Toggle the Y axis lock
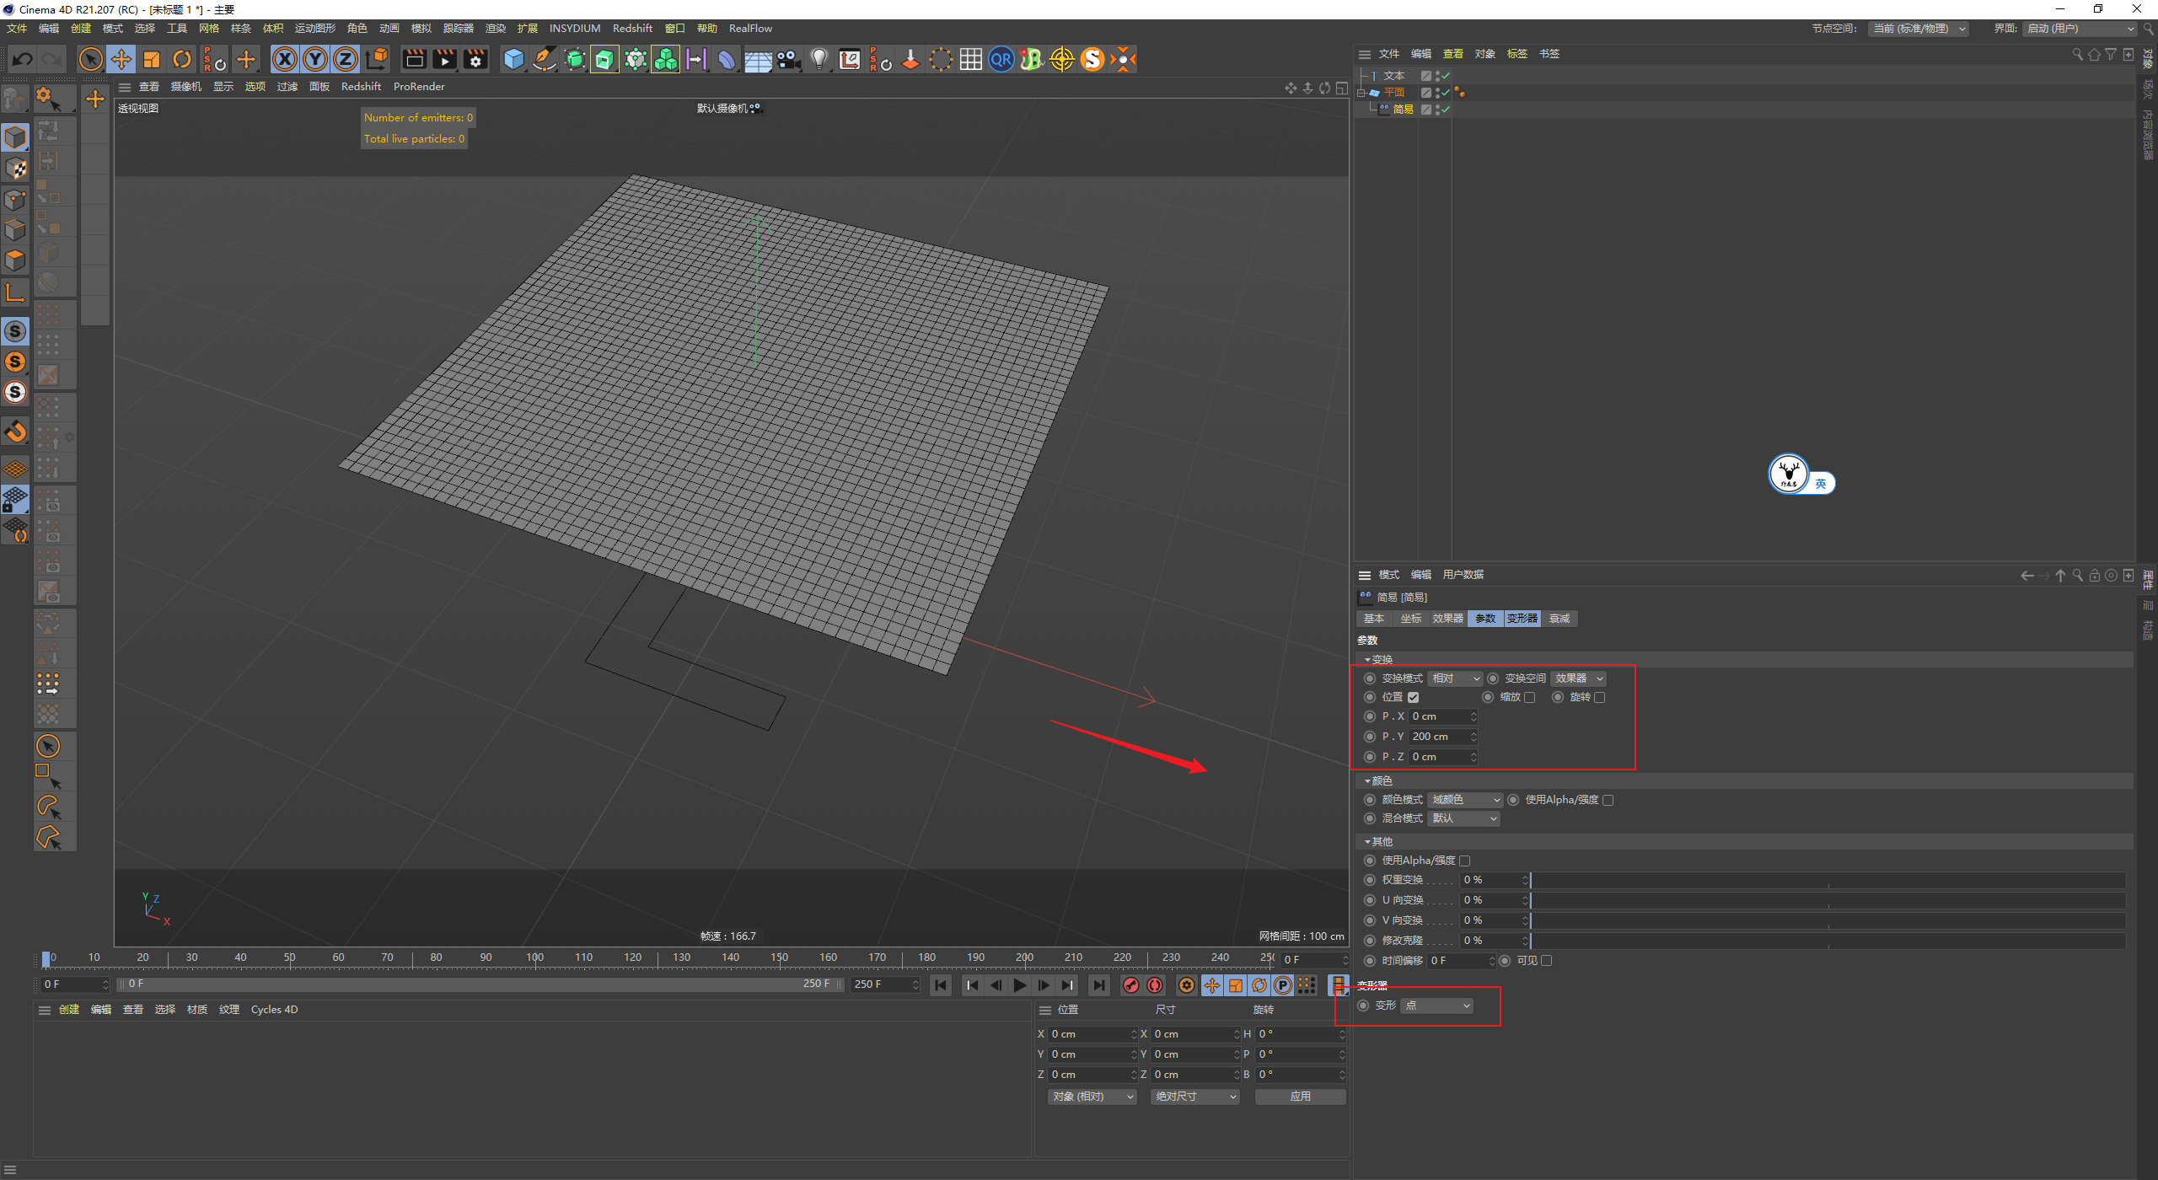Screen dimensions: 2158x1180 (x=315, y=59)
